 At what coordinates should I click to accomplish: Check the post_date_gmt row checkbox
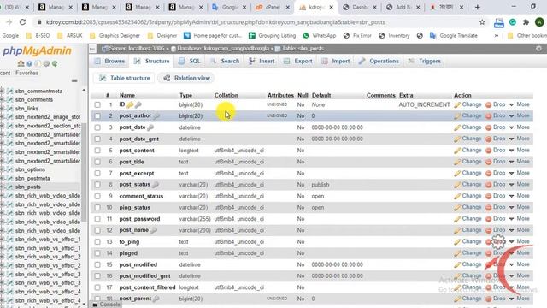coord(97,139)
